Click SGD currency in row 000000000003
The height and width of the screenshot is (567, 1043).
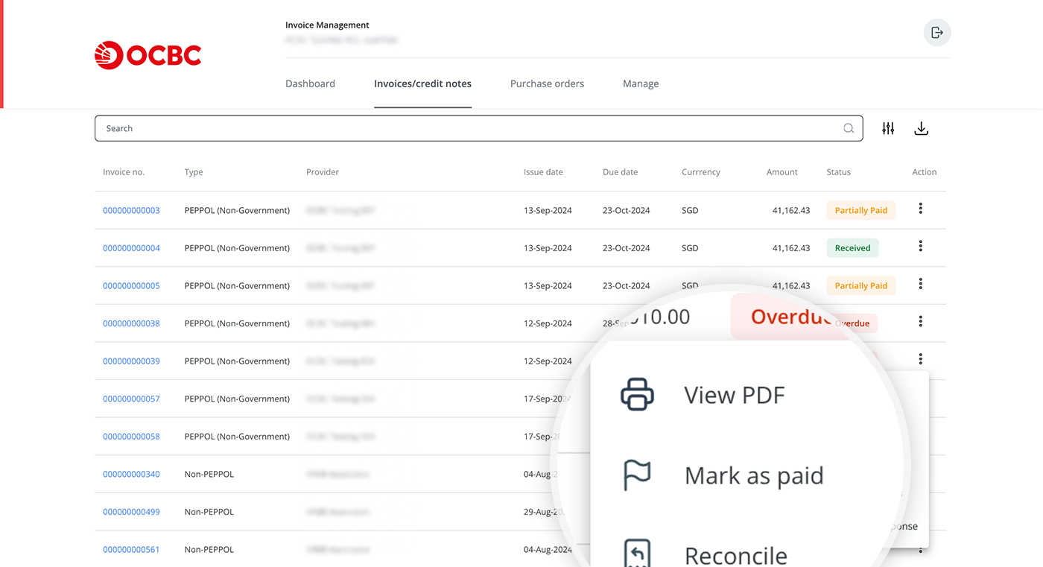pos(690,210)
